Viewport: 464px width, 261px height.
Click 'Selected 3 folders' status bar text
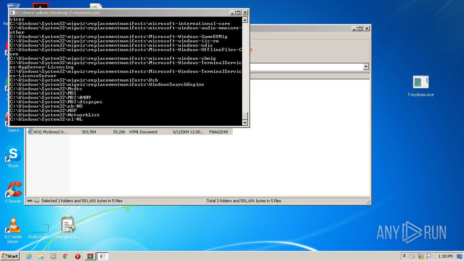(x=82, y=201)
